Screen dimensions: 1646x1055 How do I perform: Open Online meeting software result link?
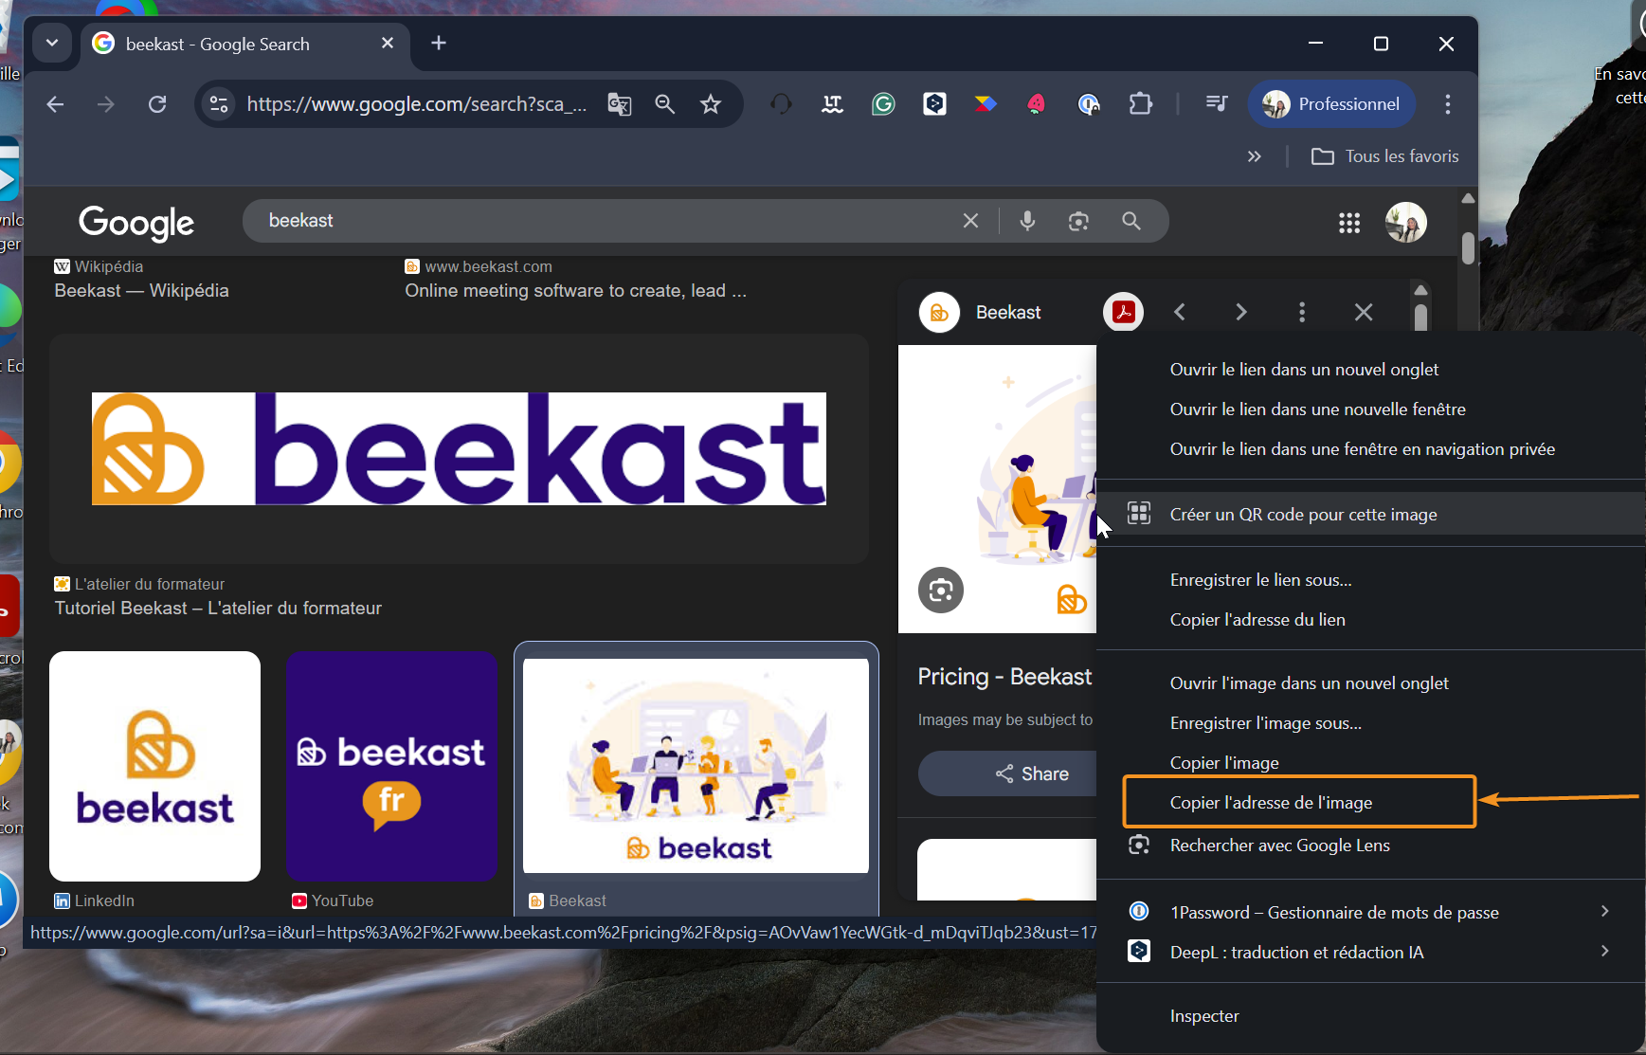click(x=575, y=291)
